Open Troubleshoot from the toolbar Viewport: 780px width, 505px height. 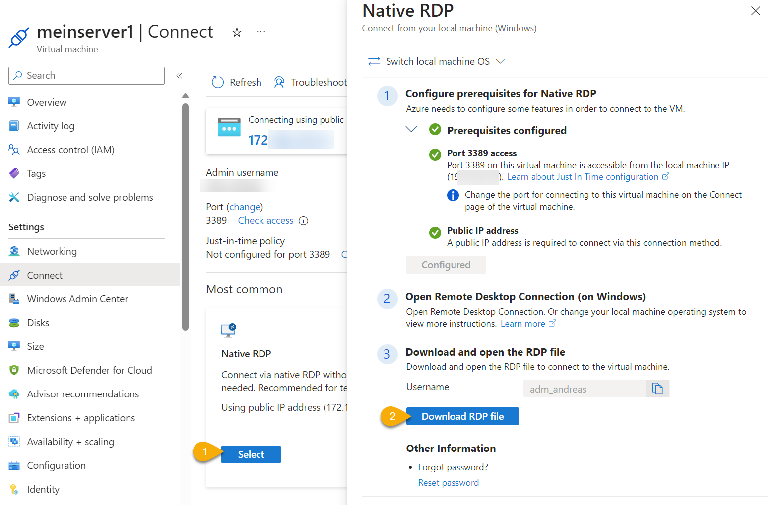pyautogui.click(x=311, y=82)
